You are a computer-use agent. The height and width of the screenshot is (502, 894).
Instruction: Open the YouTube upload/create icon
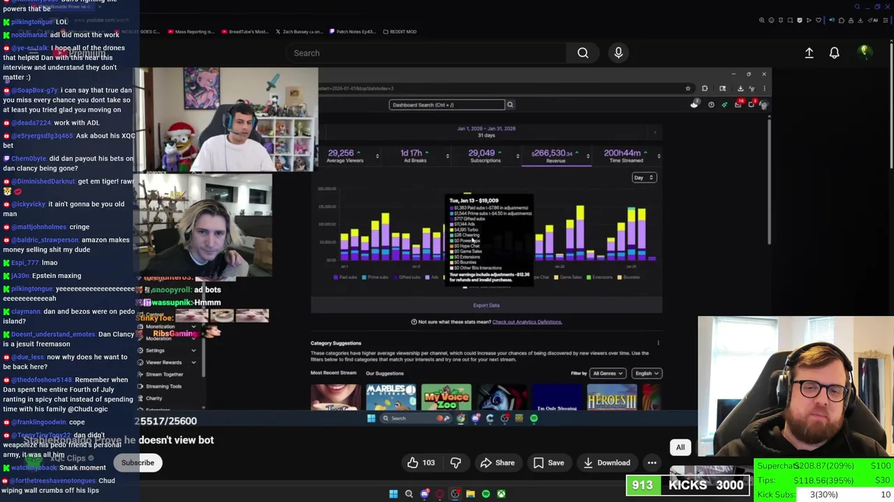809,53
